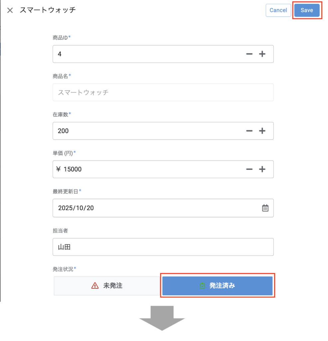This screenshot has width=328, height=341.
Task: Click minus icon in 在庫数 field
Action: click(249, 131)
